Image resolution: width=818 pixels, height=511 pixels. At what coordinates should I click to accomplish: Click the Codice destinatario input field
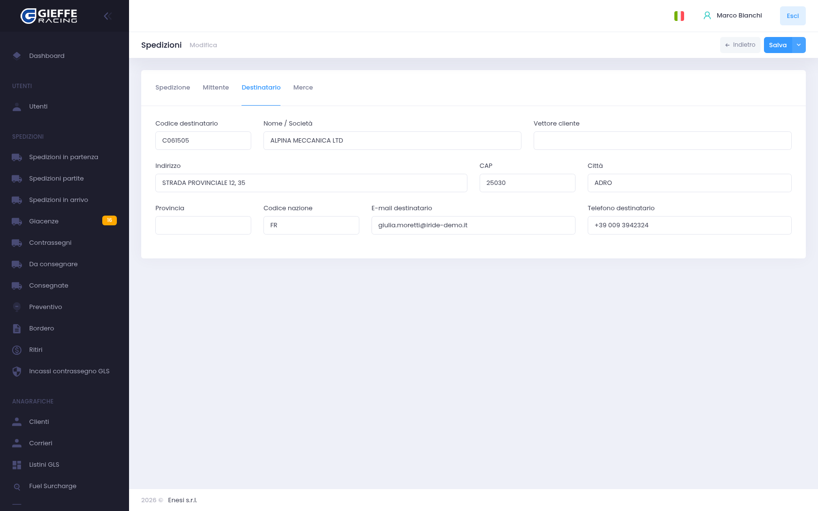pos(203,141)
